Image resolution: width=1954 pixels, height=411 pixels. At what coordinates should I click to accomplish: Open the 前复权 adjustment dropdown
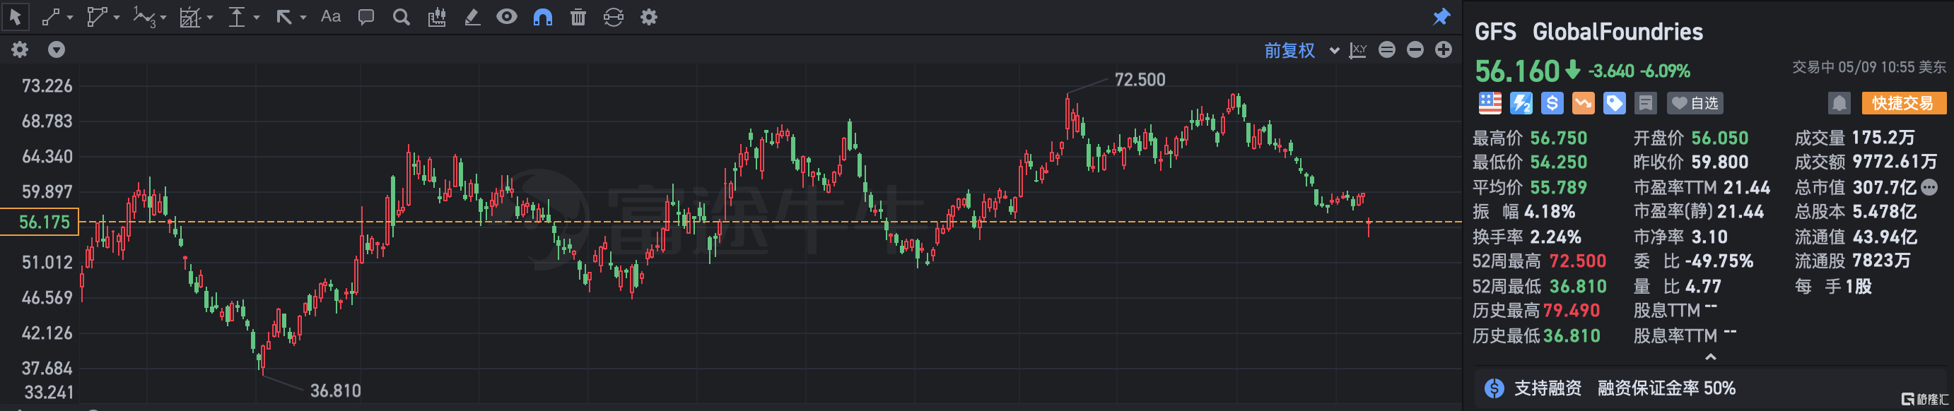click(1300, 50)
